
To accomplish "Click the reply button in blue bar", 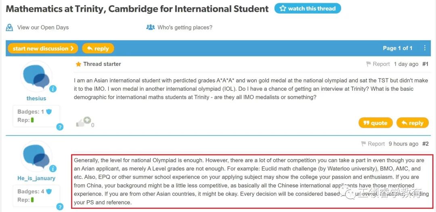I will pos(98,48).
